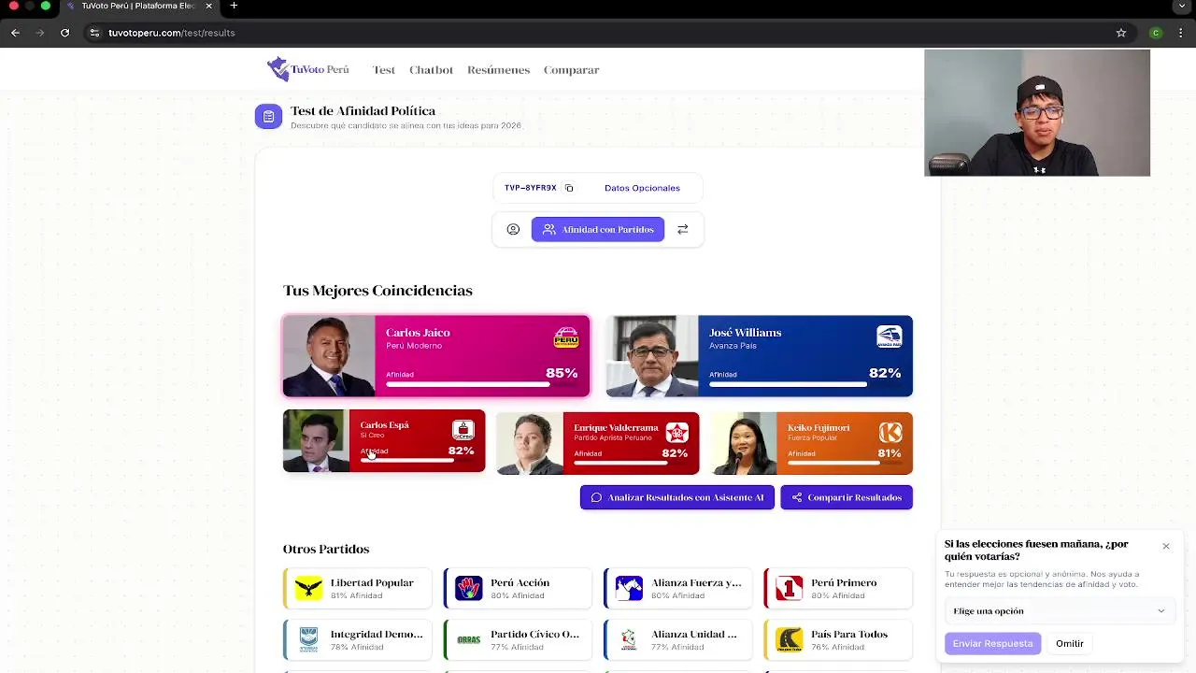Screen dimensions: 1196x673
Task: Click the Perú Primero number icon
Action: (789, 588)
